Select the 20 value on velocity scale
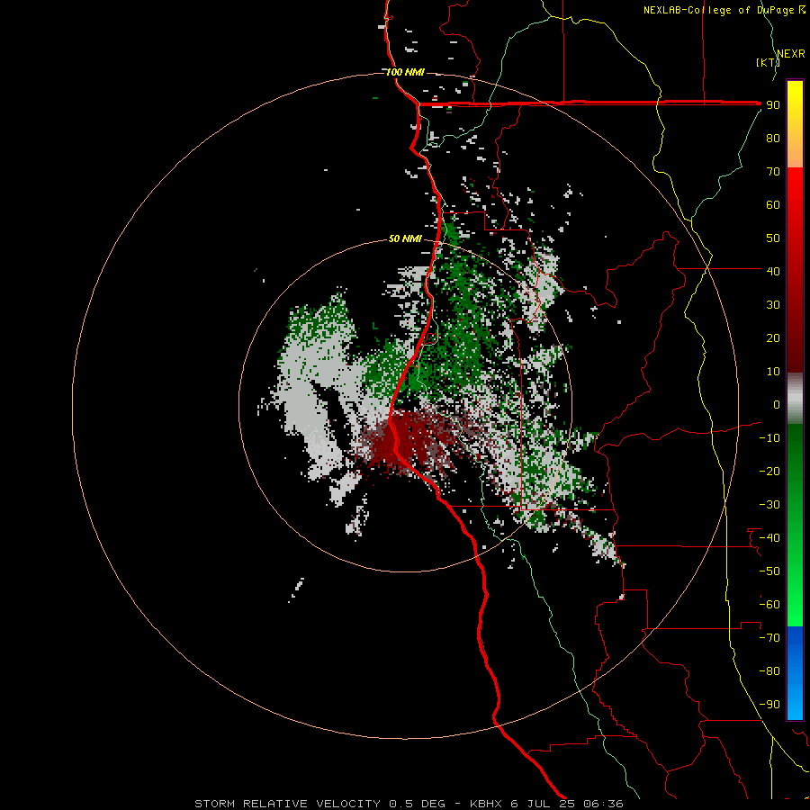This screenshot has width=810, height=810. pos(773,338)
